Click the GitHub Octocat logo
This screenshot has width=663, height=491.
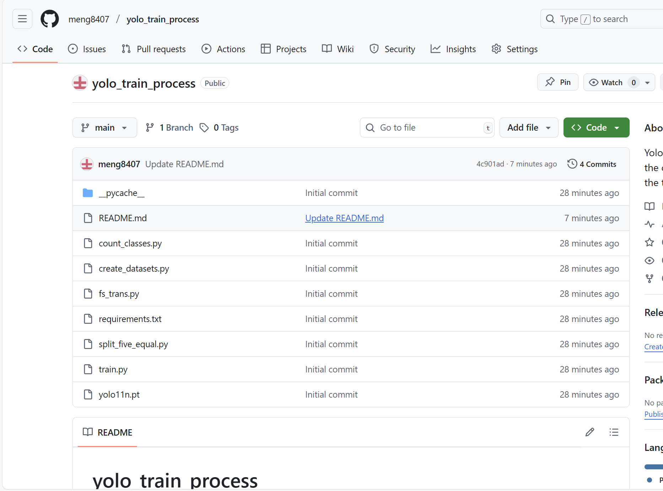click(x=50, y=19)
